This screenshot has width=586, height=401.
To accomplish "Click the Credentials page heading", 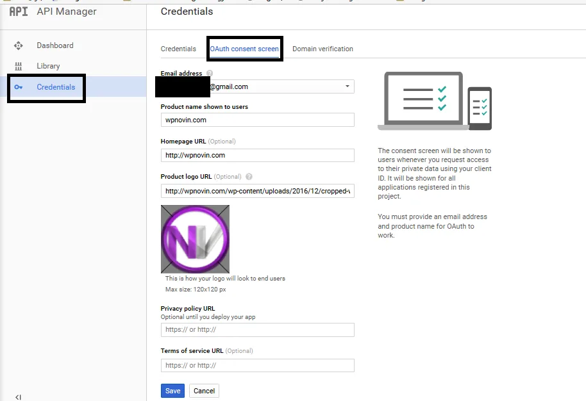I will [x=187, y=12].
